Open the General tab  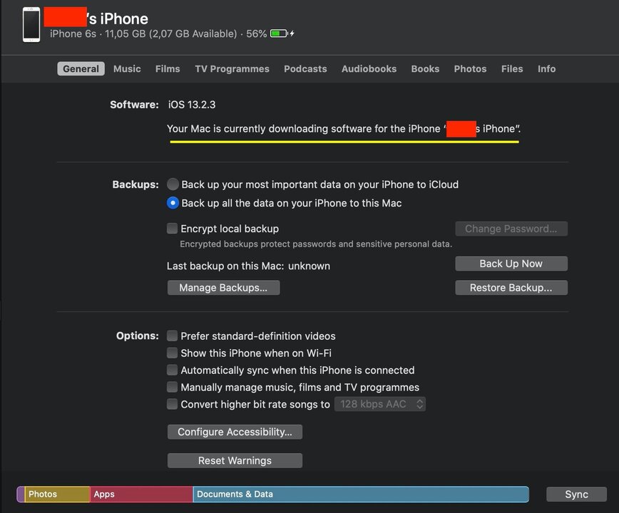tap(81, 68)
